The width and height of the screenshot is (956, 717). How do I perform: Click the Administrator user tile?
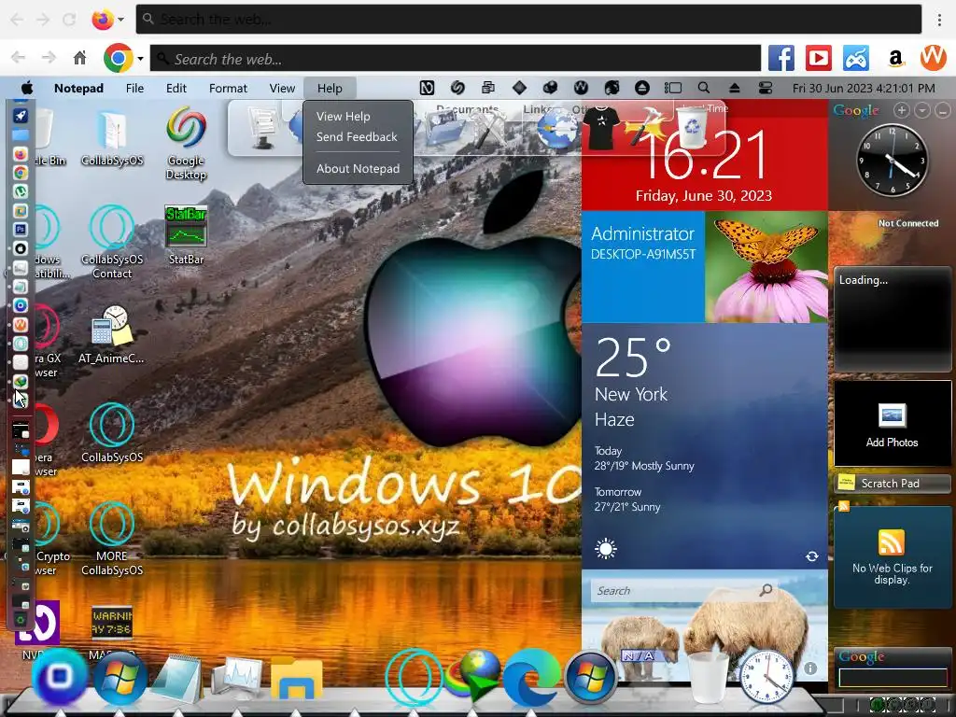click(643, 266)
